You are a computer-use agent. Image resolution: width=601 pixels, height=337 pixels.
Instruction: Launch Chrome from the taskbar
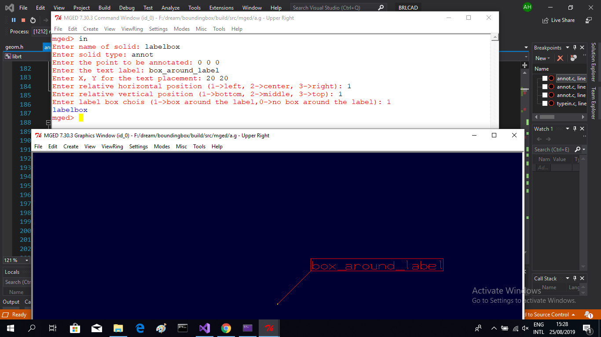pyautogui.click(x=226, y=328)
